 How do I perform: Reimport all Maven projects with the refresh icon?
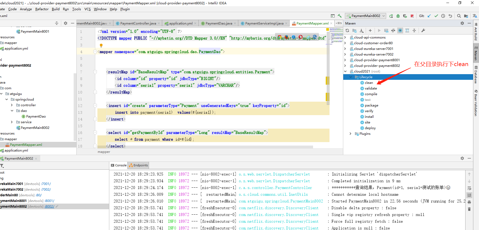347,30
